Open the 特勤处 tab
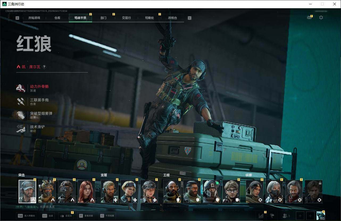This screenshot has height=221, width=341. 149,18
